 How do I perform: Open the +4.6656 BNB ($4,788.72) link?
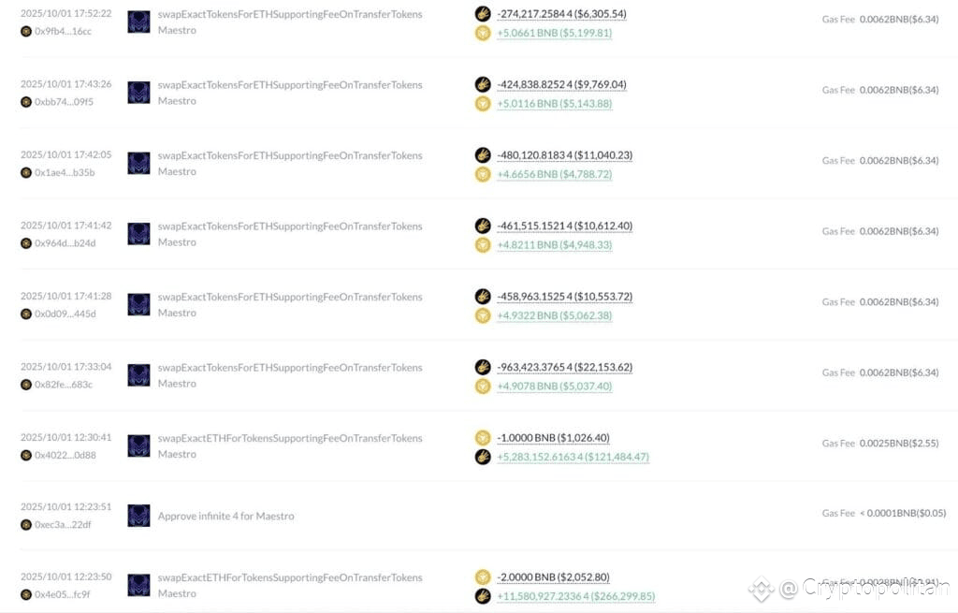click(554, 174)
